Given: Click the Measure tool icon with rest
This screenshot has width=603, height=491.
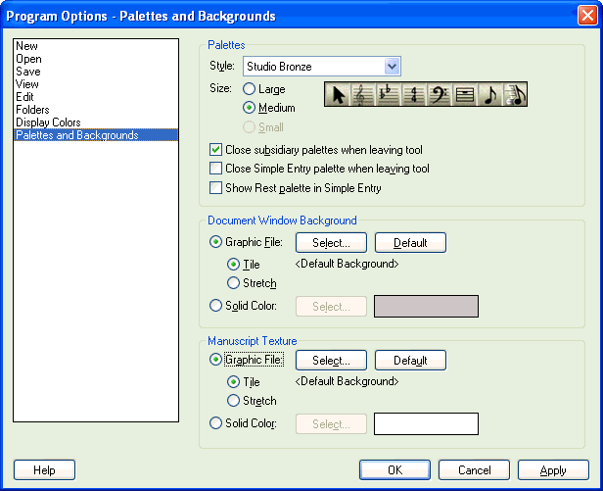Looking at the screenshot, I should tap(465, 96).
